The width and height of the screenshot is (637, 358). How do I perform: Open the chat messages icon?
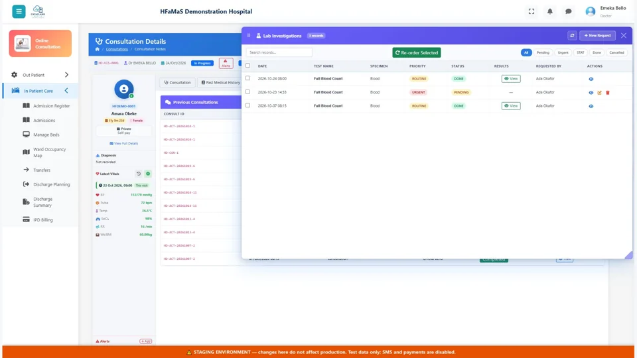[x=569, y=11]
